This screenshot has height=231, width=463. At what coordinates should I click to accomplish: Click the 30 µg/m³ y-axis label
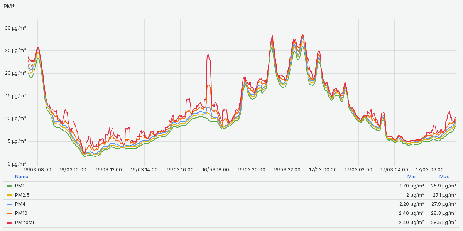pyautogui.click(x=15, y=28)
